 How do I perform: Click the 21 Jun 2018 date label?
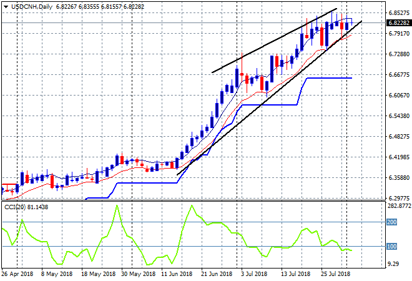click(217, 274)
